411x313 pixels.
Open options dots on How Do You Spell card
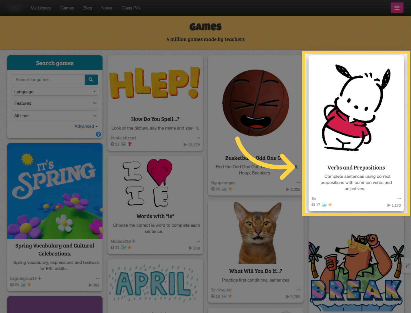coord(198,138)
